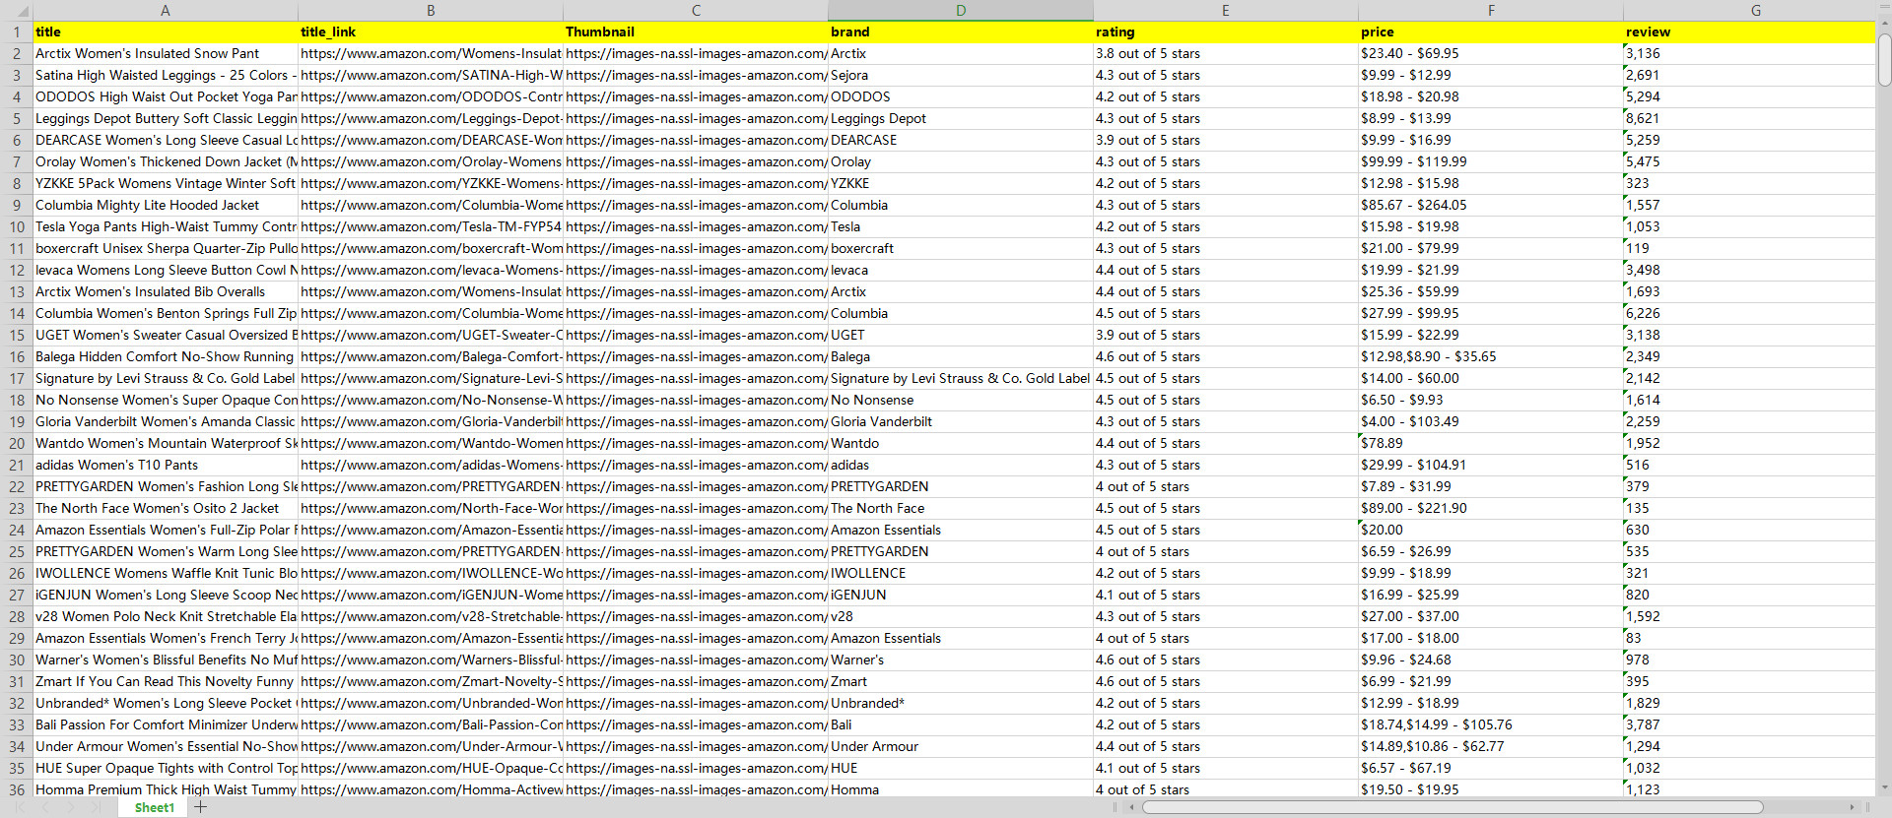The height and width of the screenshot is (818, 1892).
Task: Click cell 'Columbia Mighty Lite Hooded Jacket'
Action: 166,205
